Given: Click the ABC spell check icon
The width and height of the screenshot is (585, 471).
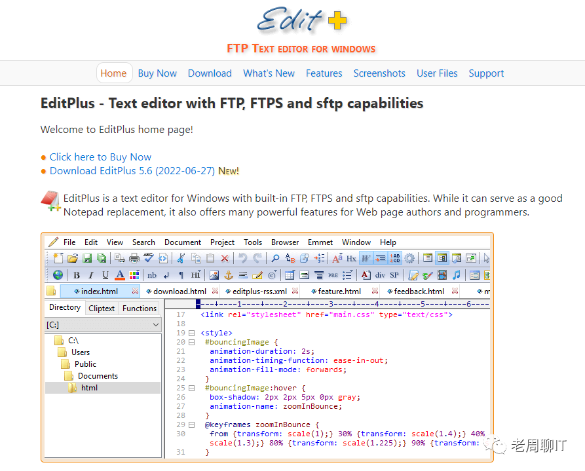Looking at the screenshot, I should [149, 257].
